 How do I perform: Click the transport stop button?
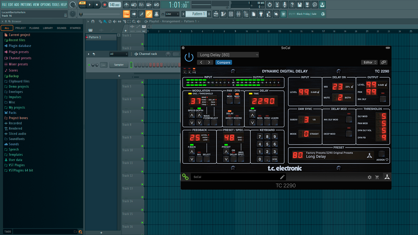(97, 5)
